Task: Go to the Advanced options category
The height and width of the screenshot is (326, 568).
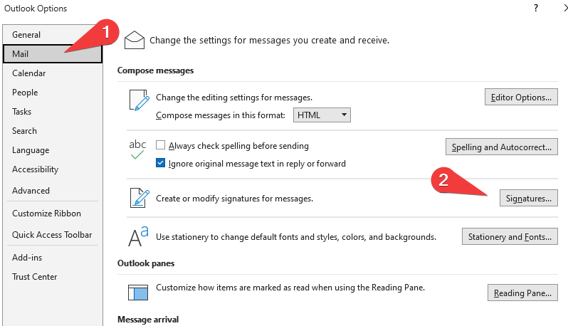Action: click(31, 190)
